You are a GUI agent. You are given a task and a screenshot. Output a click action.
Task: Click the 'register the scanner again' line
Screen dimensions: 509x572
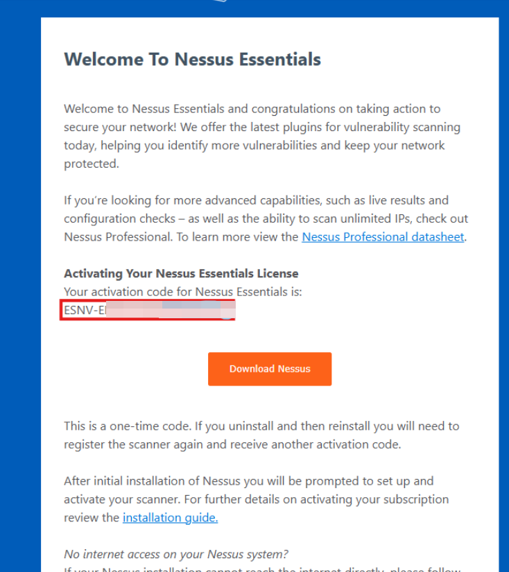click(232, 444)
